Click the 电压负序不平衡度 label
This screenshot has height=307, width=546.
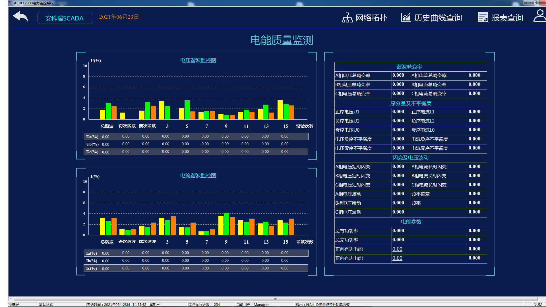coord(353,139)
